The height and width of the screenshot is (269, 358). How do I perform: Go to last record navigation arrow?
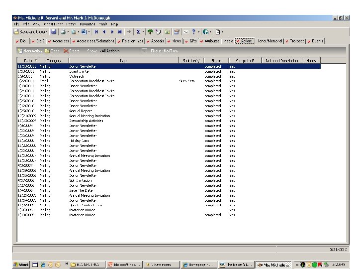[x=120, y=32]
